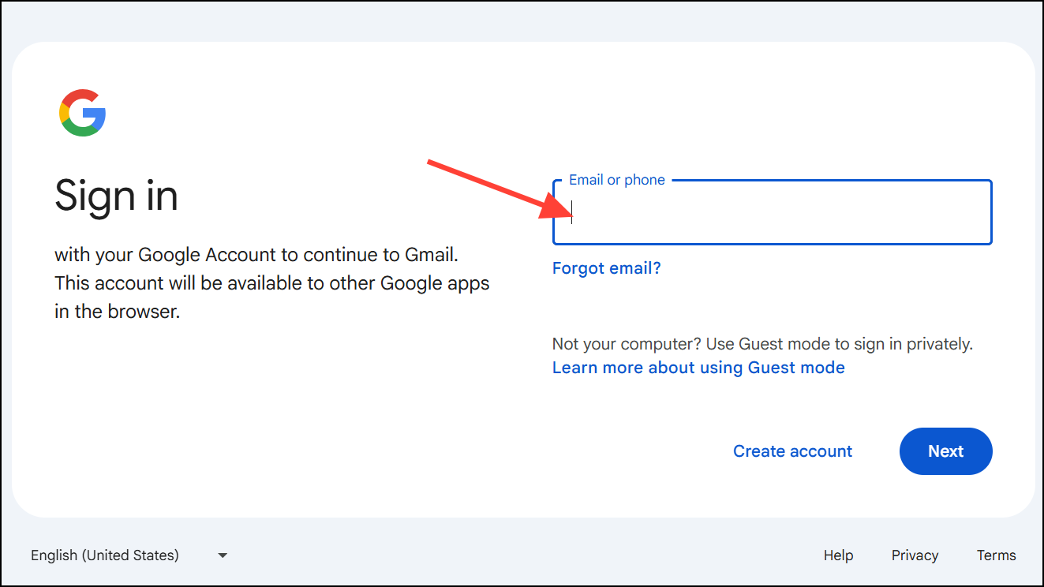Click the words "in the browser."

point(118,312)
